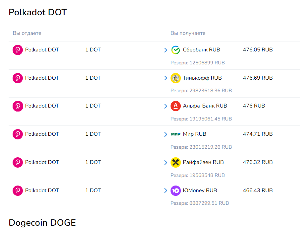The height and width of the screenshot is (232, 300).
Task: Click Polkadot DOT label in Альфа-Банк row
Action: tap(42, 106)
